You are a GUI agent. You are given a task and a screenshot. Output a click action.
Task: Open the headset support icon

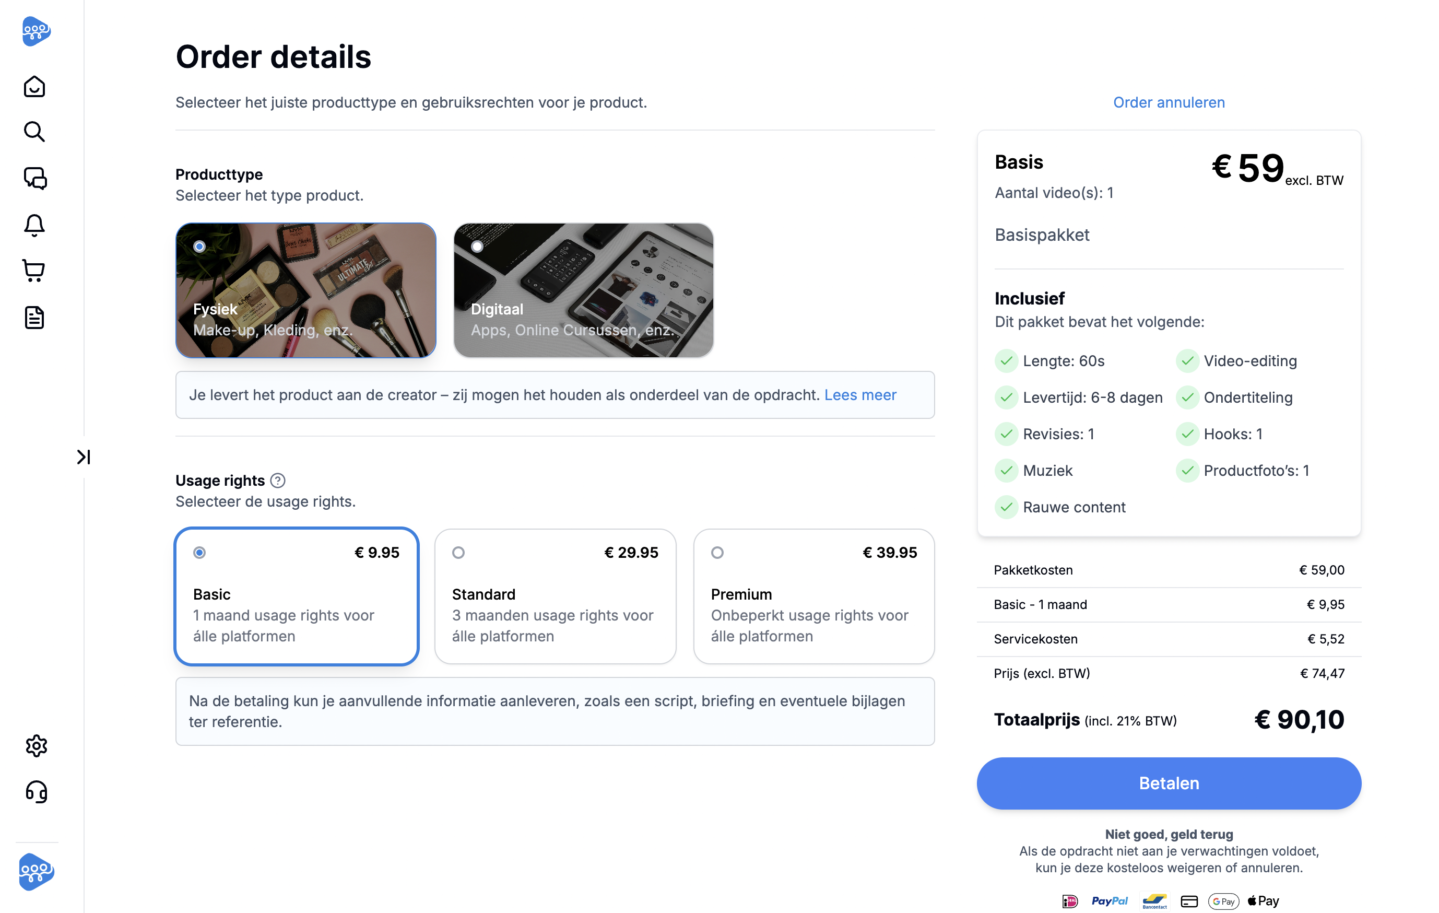tap(37, 792)
